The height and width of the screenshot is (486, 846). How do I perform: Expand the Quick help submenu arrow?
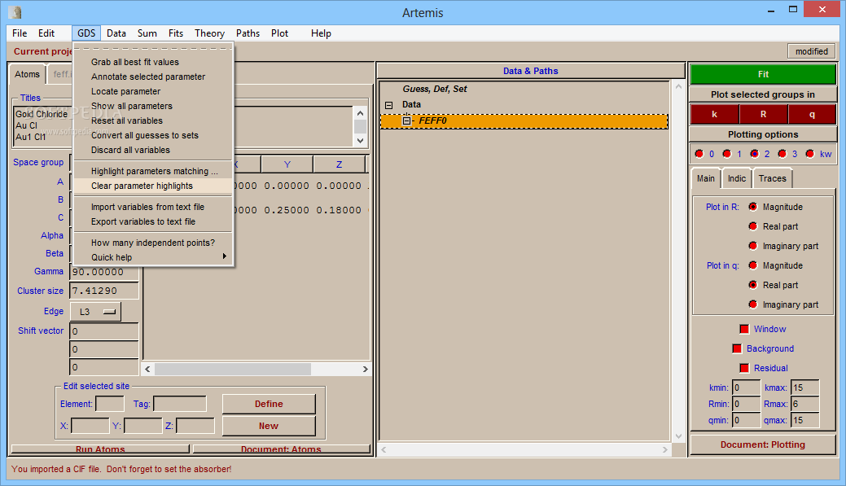pyautogui.click(x=225, y=256)
